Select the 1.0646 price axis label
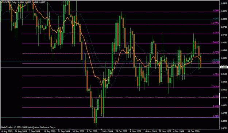228x133 pixels. pos(224,51)
